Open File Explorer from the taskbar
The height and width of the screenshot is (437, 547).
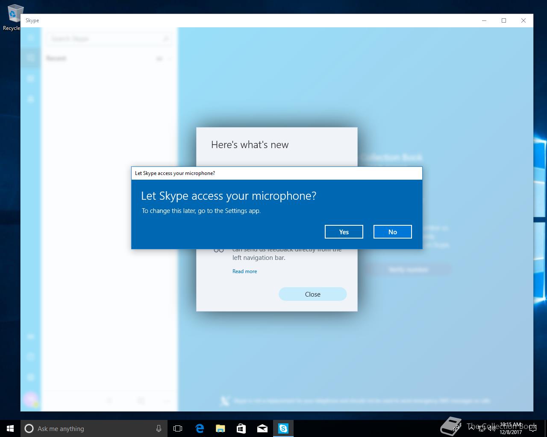click(x=220, y=428)
